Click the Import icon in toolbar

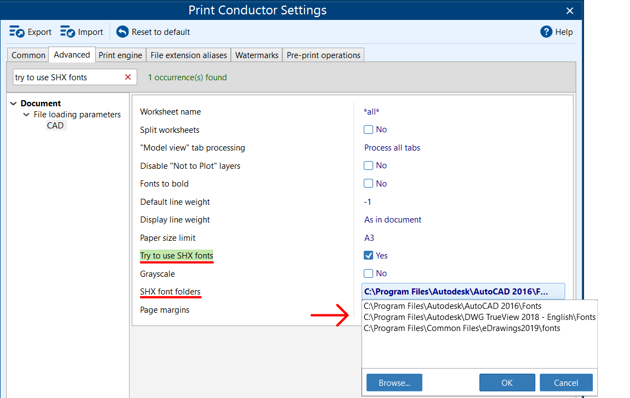(x=68, y=32)
